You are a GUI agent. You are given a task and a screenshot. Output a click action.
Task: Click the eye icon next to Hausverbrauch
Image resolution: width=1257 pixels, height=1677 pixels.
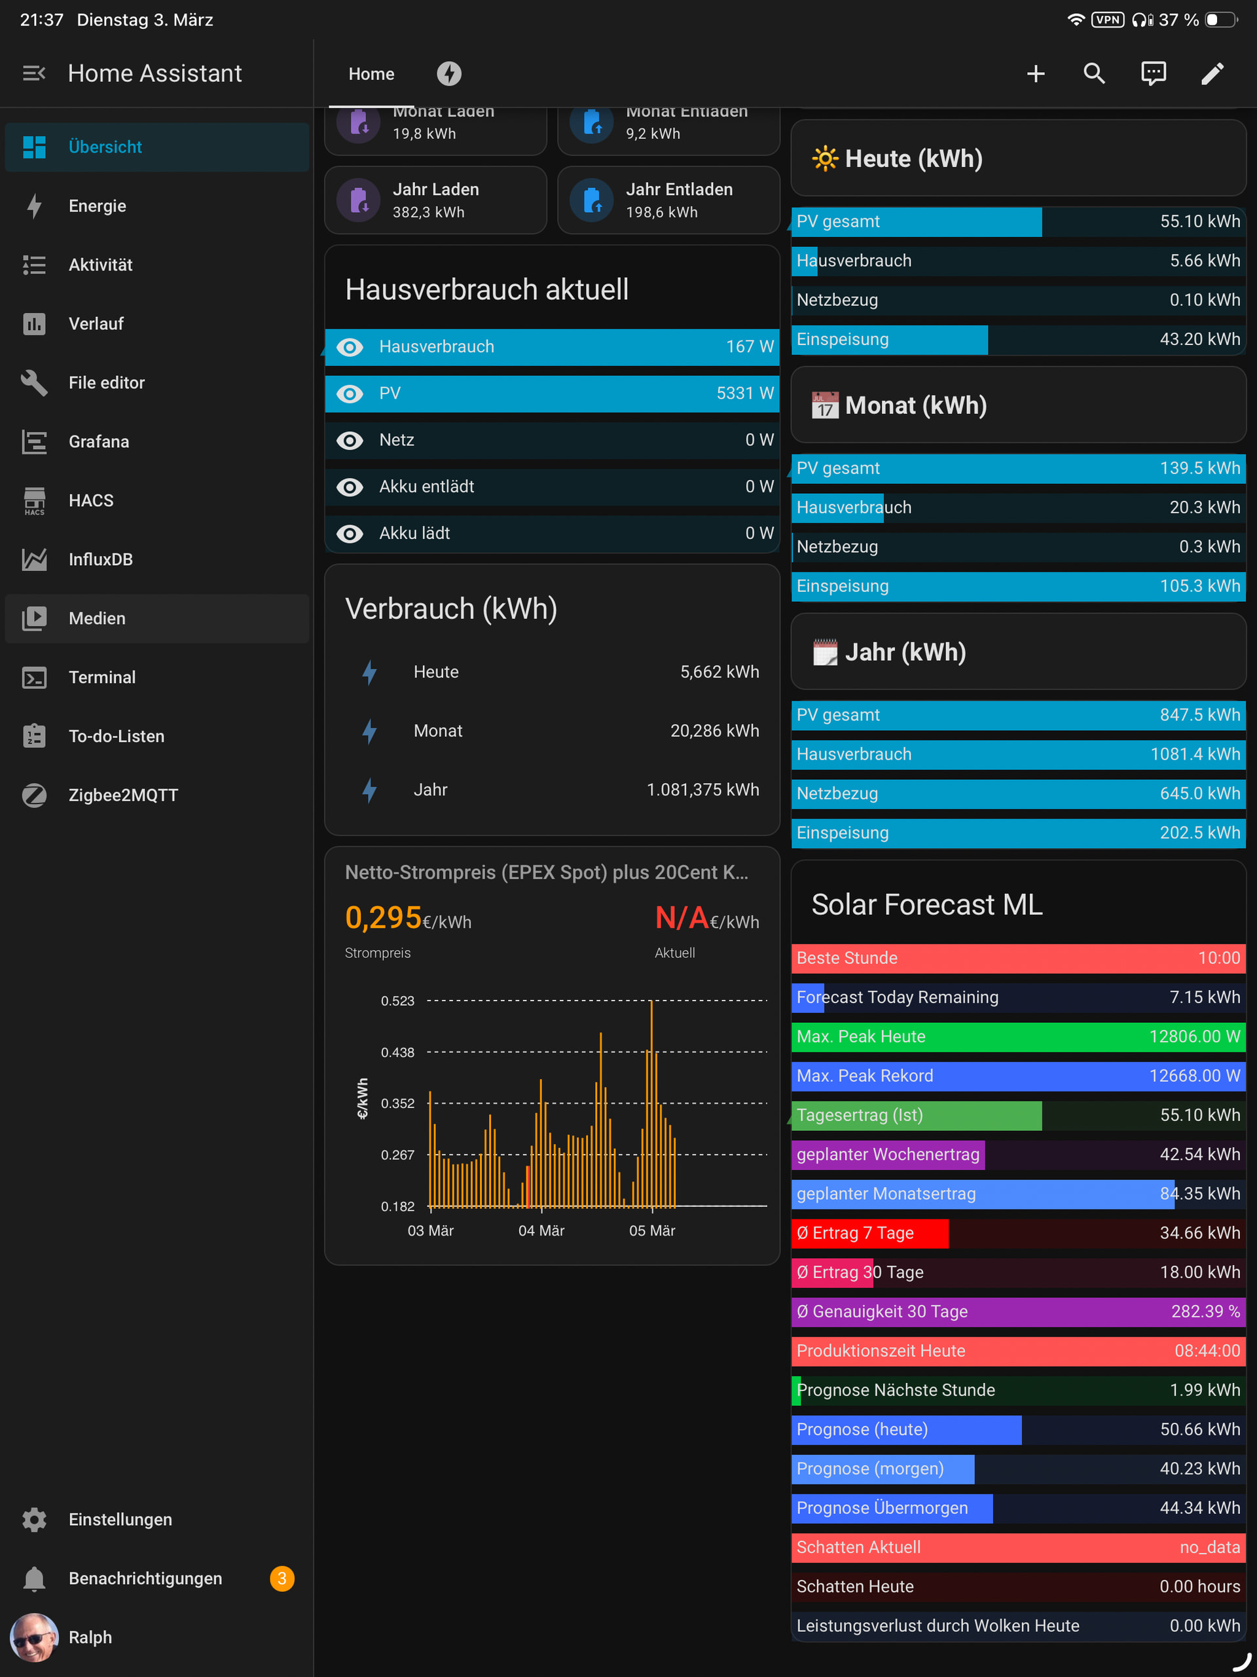350,347
